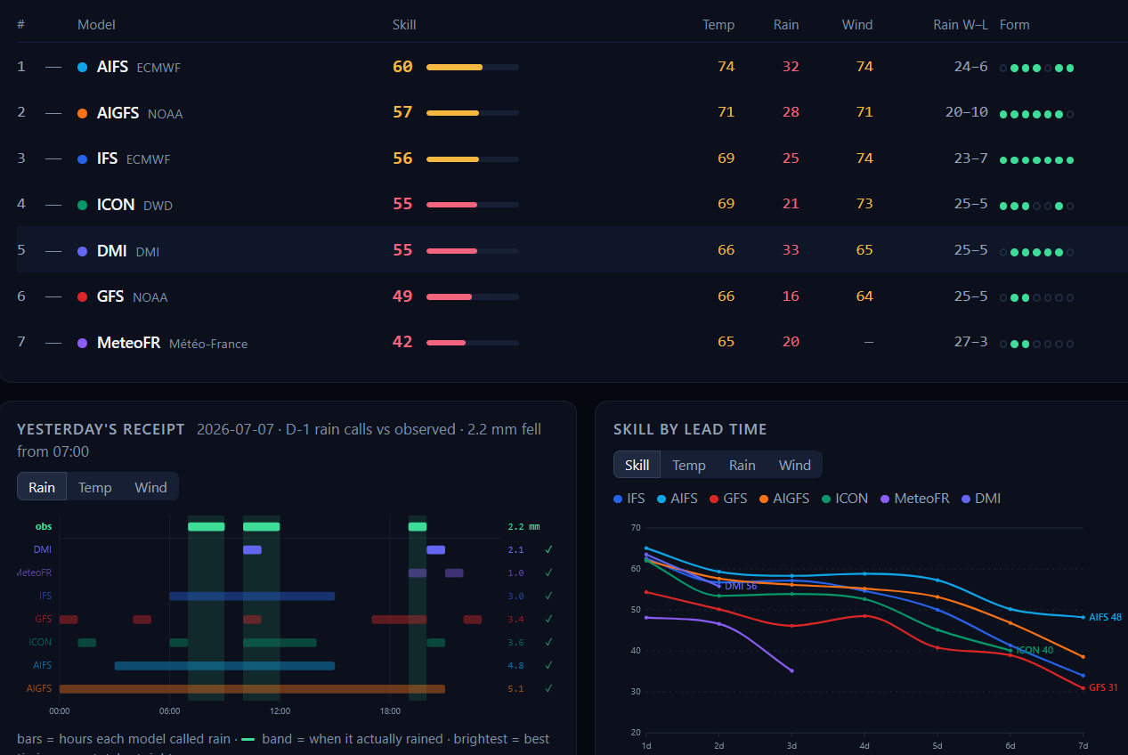Click the red dot beside GFS NOAA
1128x755 pixels.
82,296
